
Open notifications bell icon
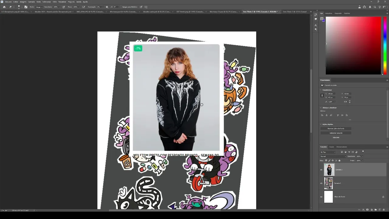370,7
